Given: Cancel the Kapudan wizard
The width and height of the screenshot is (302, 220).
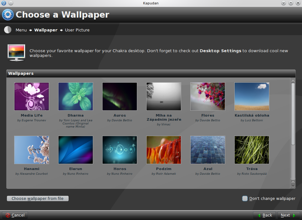Looking at the screenshot, I should click(x=15, y=215).
